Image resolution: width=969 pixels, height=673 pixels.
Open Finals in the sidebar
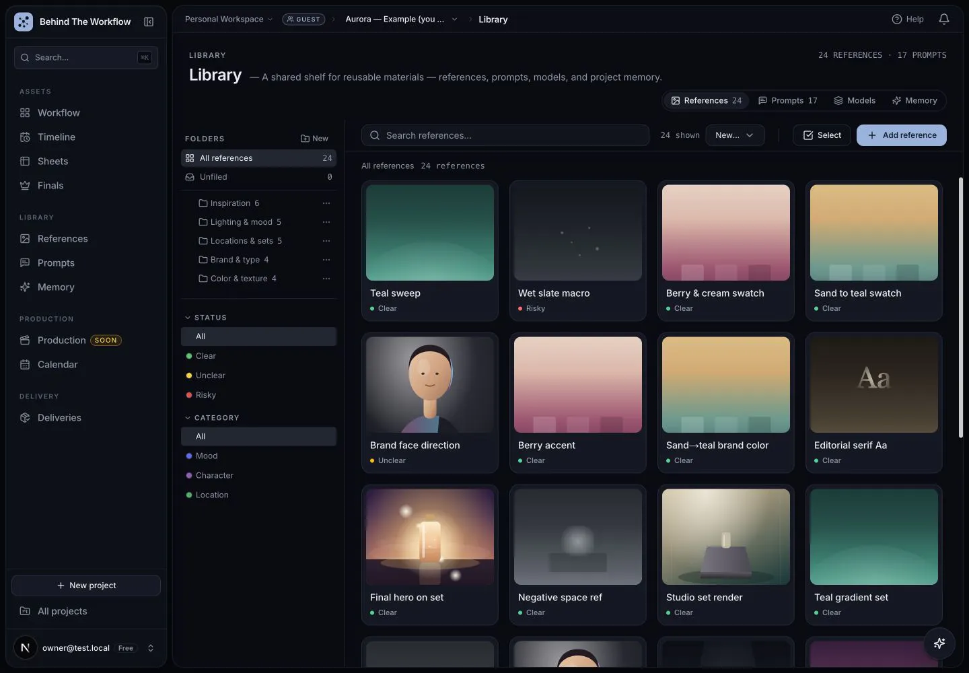coord(86,185)
